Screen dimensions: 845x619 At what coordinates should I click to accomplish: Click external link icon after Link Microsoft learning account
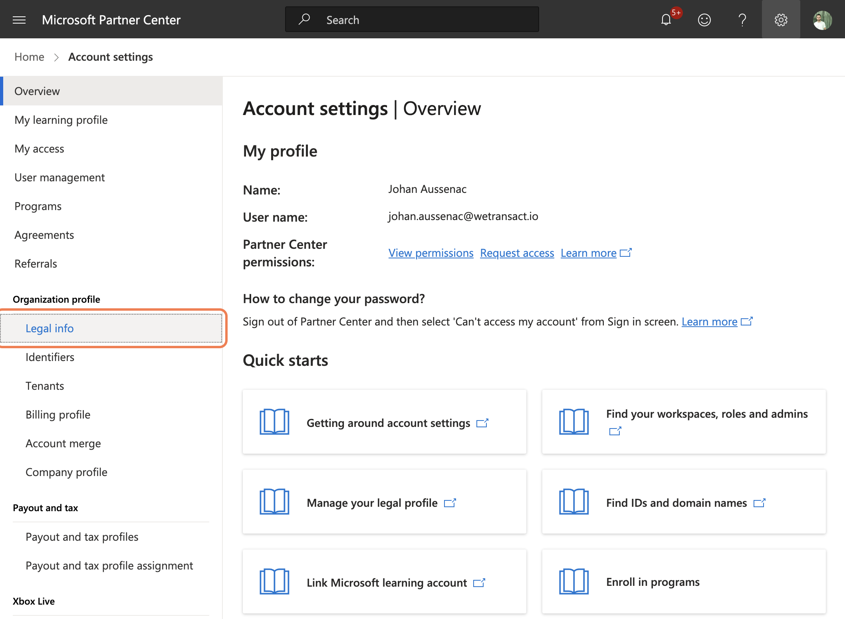click(479, 583)
